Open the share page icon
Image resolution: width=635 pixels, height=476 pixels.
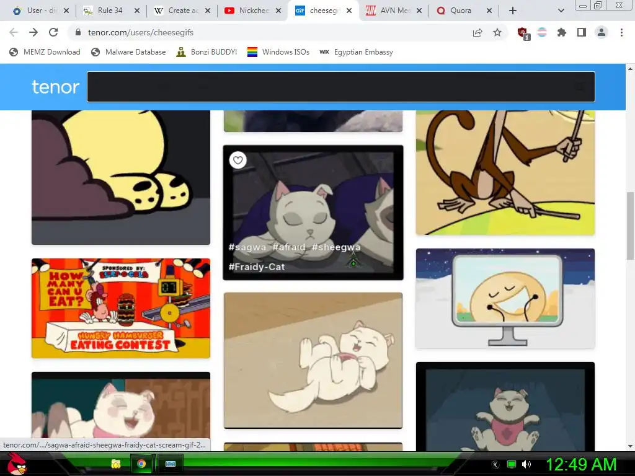point(477,32)
